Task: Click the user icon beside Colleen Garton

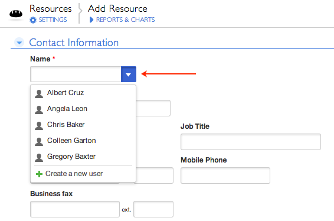Action: pos(39,142)
